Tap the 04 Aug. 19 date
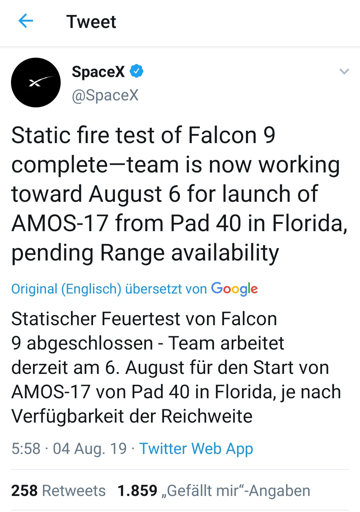This screenshot has width=360, height=512. coord(90,448)
